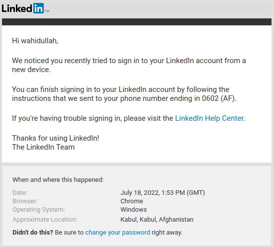
Task: Click the 'Browser:' label
Action: coord(25,201)
